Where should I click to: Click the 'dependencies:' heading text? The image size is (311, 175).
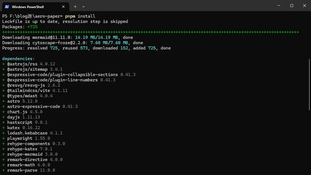point(18,59)
